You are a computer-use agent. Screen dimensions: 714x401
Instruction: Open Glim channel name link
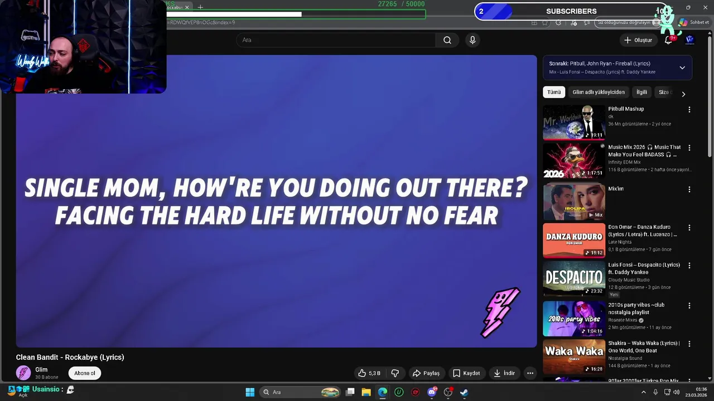click(41, 370)
